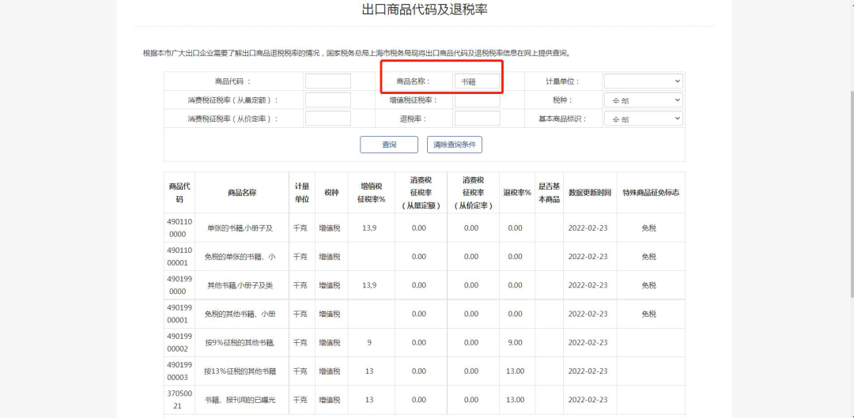Click the 清除查询条件 button
The height and width of the screenshot is (418, 854).
[455, 145]
